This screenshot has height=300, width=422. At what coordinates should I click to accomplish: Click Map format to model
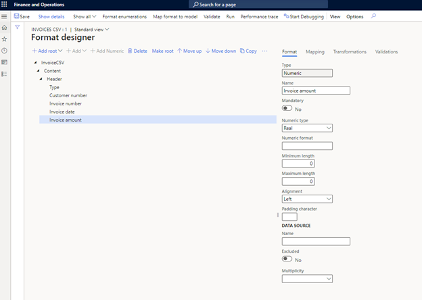[x=175, y=17]
